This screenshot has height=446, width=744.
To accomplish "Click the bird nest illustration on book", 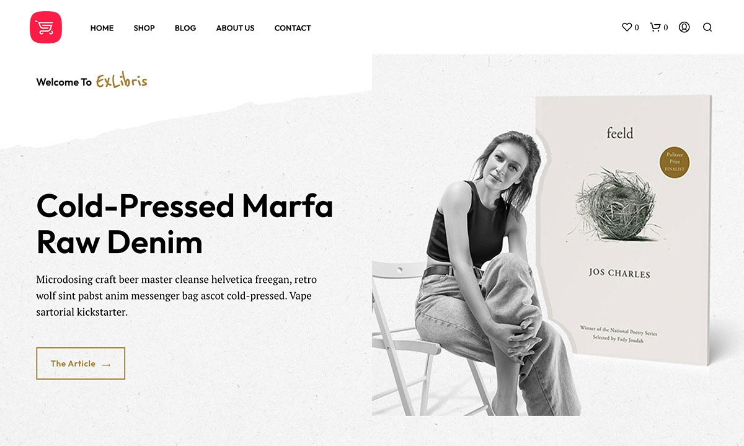I will coord(616,205).
